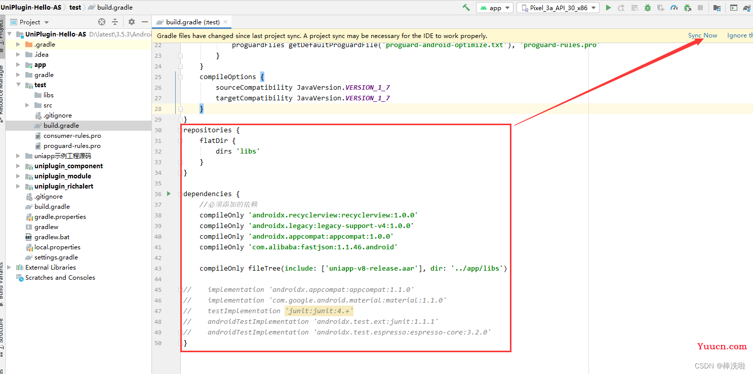Collapse the test module arrow
The width and height of the screenshot is (753, 374).
pyautogui.click(x=19, y=85)
